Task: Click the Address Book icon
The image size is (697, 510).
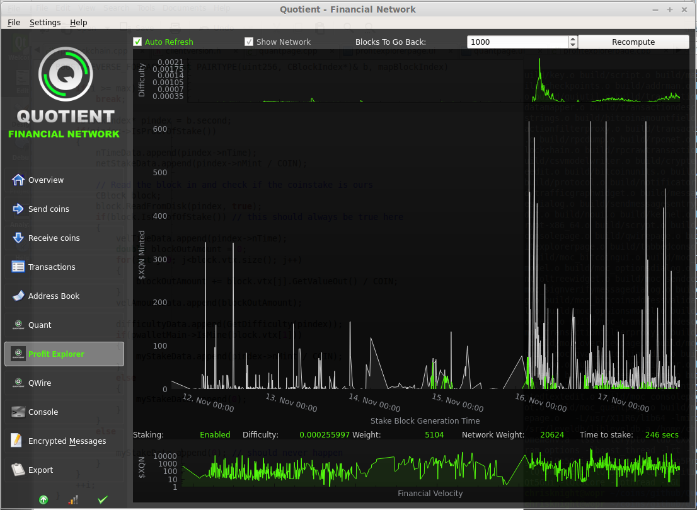Action: point(18,296)
